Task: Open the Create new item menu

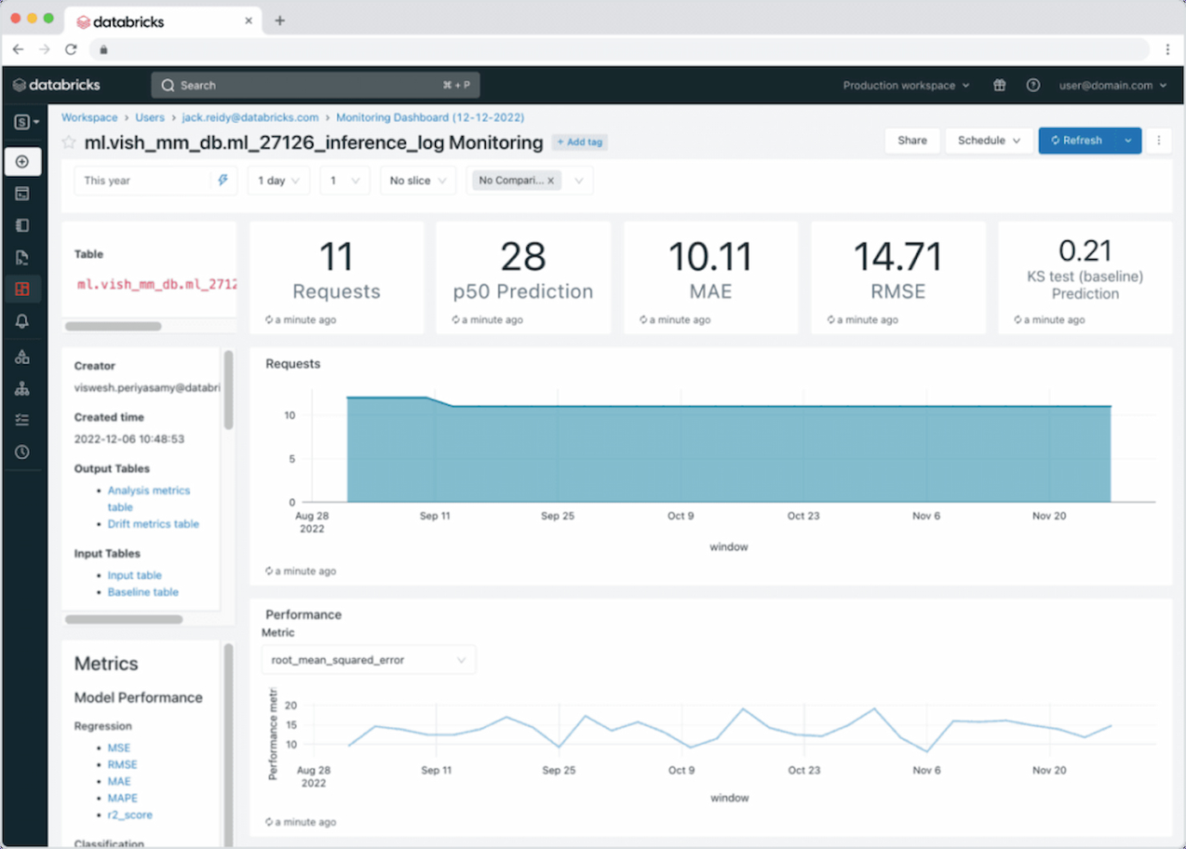Action: pos(23,162)
